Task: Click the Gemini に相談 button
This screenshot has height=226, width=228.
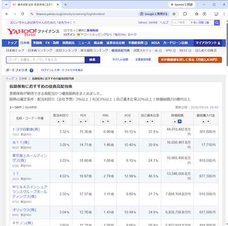Action: tap(182, 5)
